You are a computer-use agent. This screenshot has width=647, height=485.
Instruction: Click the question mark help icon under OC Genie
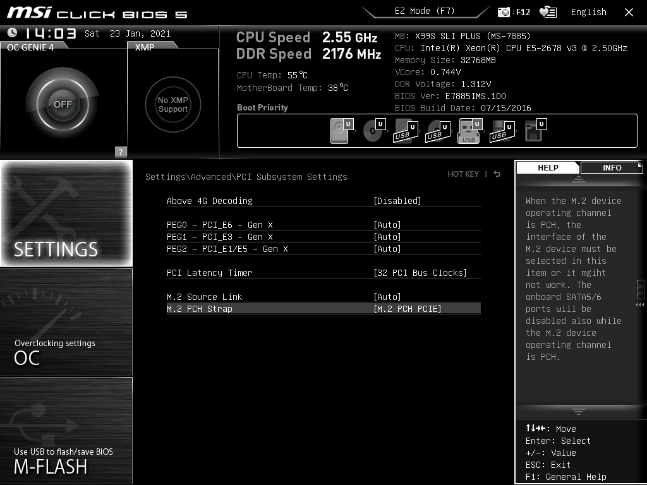(121, 152)
